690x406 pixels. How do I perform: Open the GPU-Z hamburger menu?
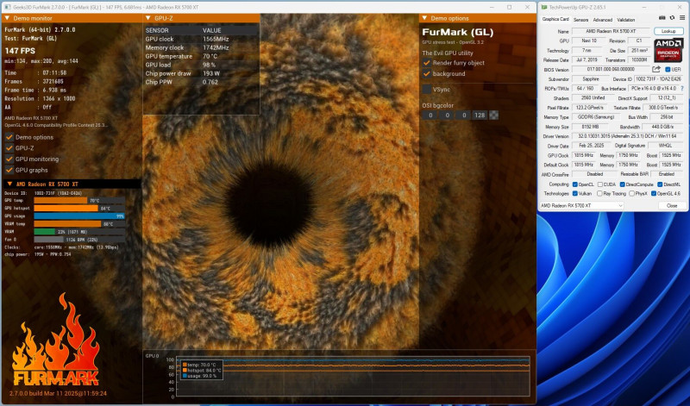tap(682, 18)
